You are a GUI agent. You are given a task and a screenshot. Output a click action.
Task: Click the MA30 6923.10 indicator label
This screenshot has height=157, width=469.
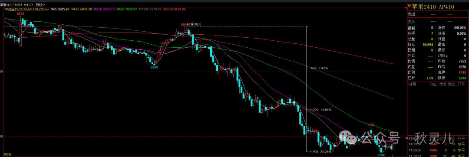[x=104, y=10]
